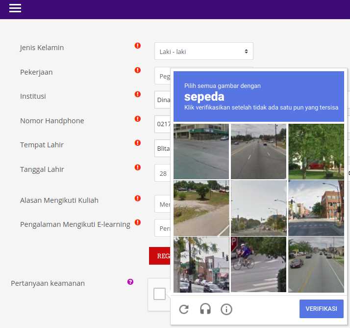
Task: Select the tile with the green-awning building
Action: (201, 152)
